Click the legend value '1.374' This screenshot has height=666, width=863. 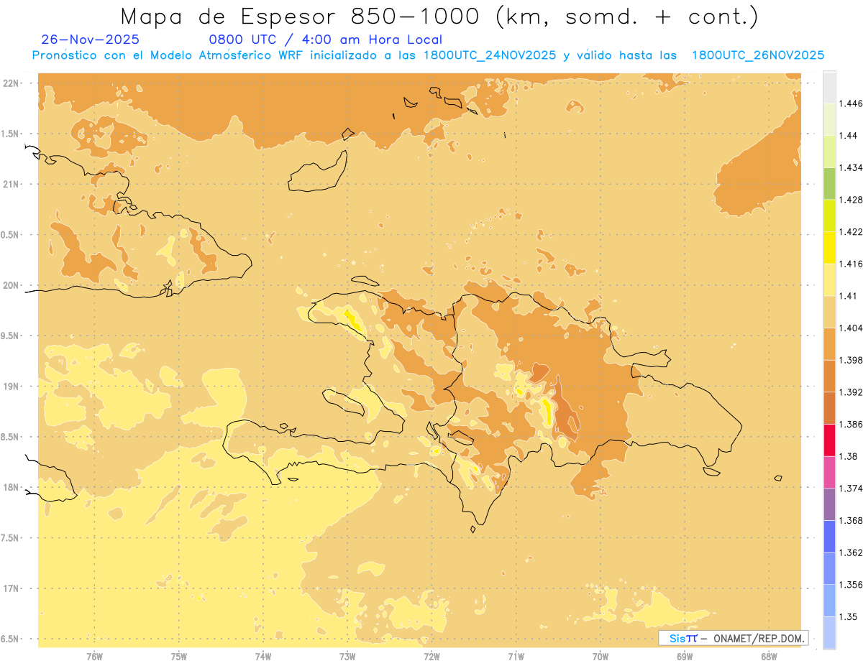pos(851,489)
